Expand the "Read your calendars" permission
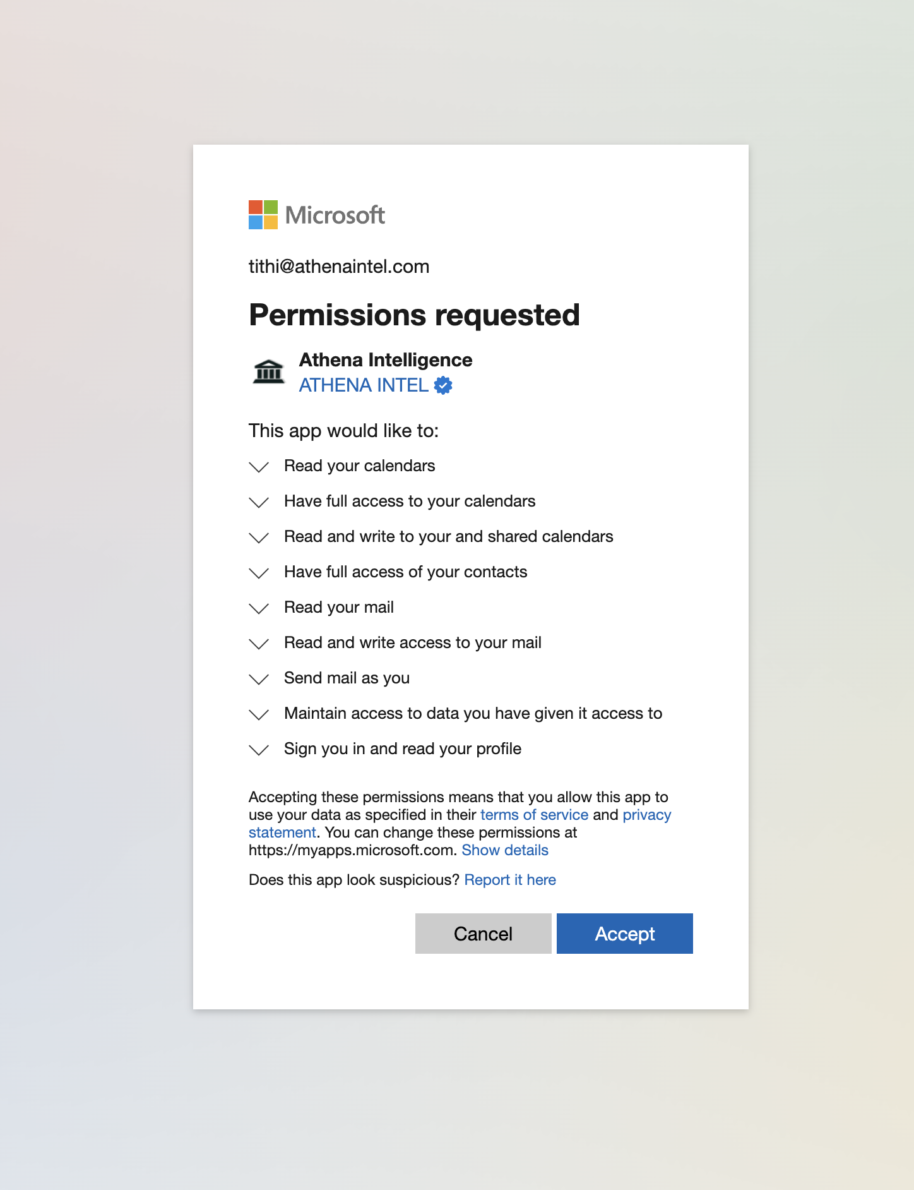This screenshot has height=1190, width=914. [x=259, y=467]
